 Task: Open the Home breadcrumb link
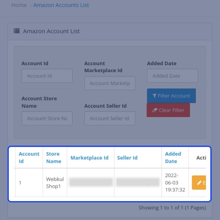point(19,5)
